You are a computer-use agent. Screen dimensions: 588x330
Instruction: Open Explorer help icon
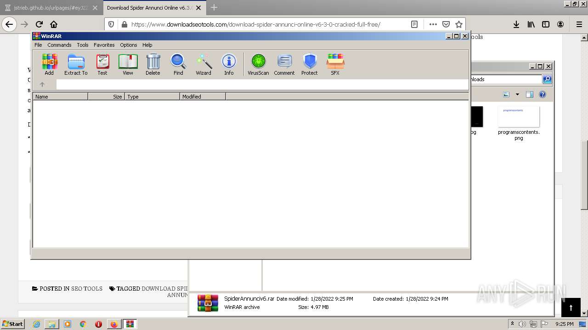[542, 94]
